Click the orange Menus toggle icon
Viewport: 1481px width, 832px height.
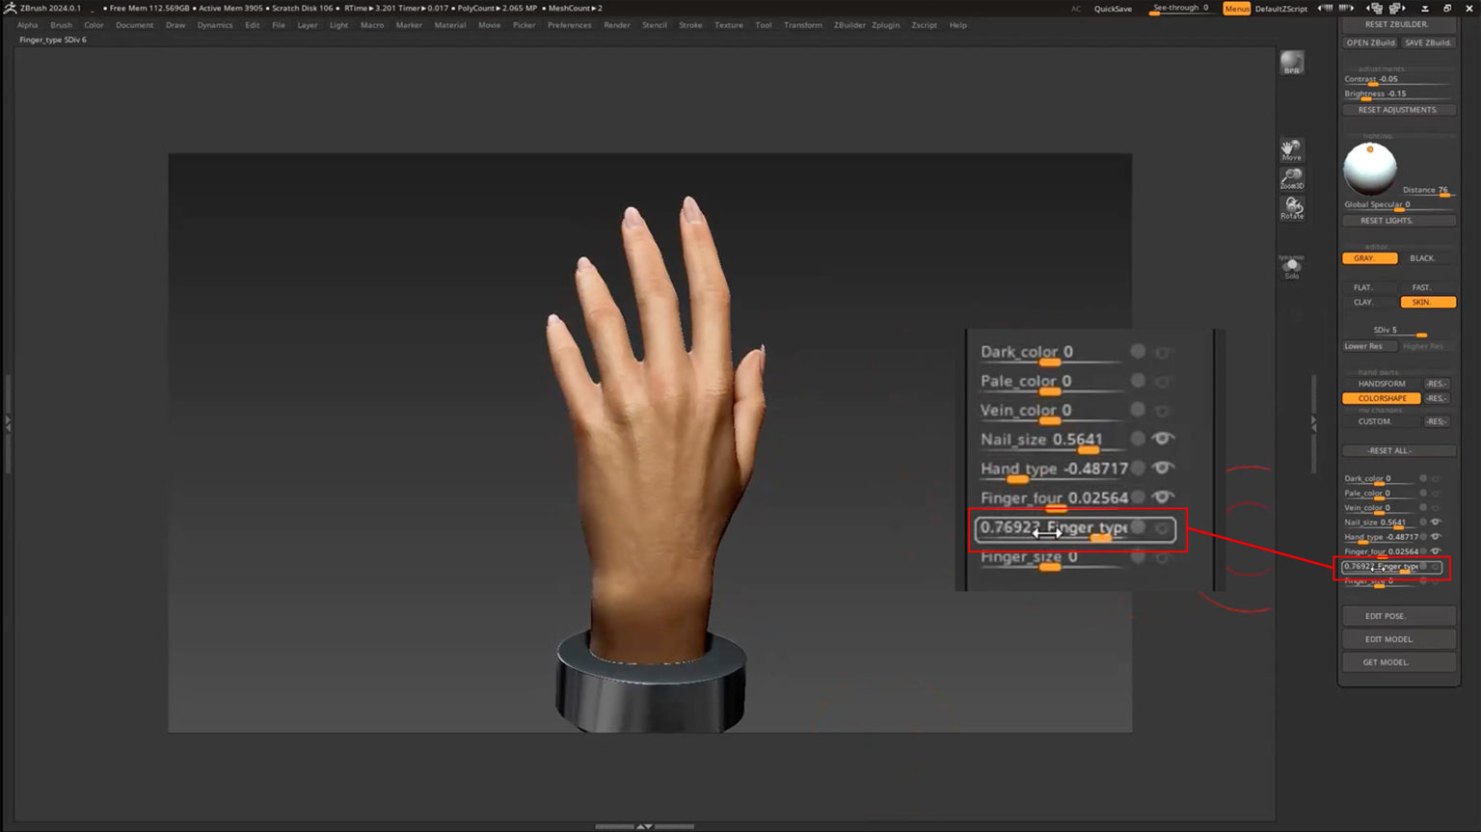pyautogui.click(x=1237, y=8)
